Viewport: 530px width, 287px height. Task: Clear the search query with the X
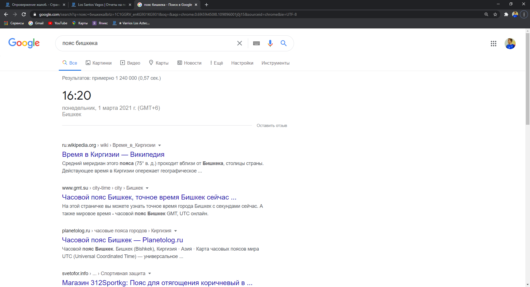240,43
